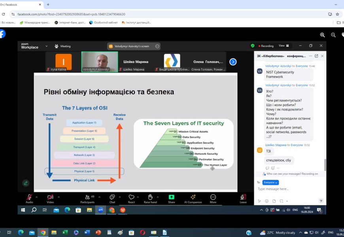
Task: Click the Leave meeting button
Action: click(x=243, y=197)
